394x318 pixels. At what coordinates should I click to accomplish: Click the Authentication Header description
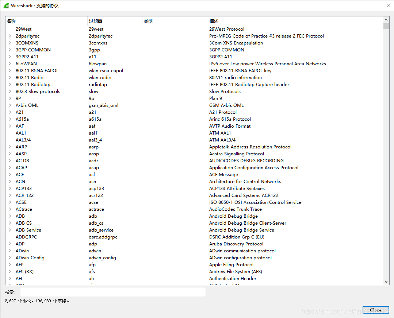pyautogui.click(x=233, y=278)
